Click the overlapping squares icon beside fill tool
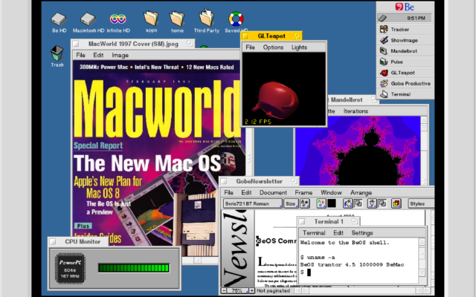Viewport: 476px width, 297px height. pyautogui.click(x=358, y=203)
